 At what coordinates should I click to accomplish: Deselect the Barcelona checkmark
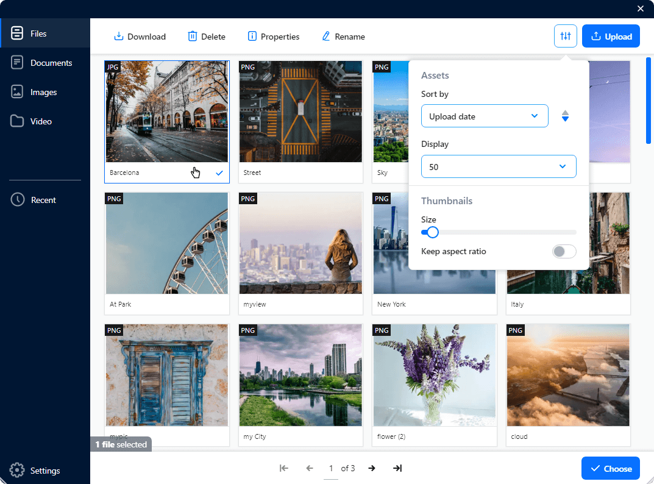pos(219,173)
